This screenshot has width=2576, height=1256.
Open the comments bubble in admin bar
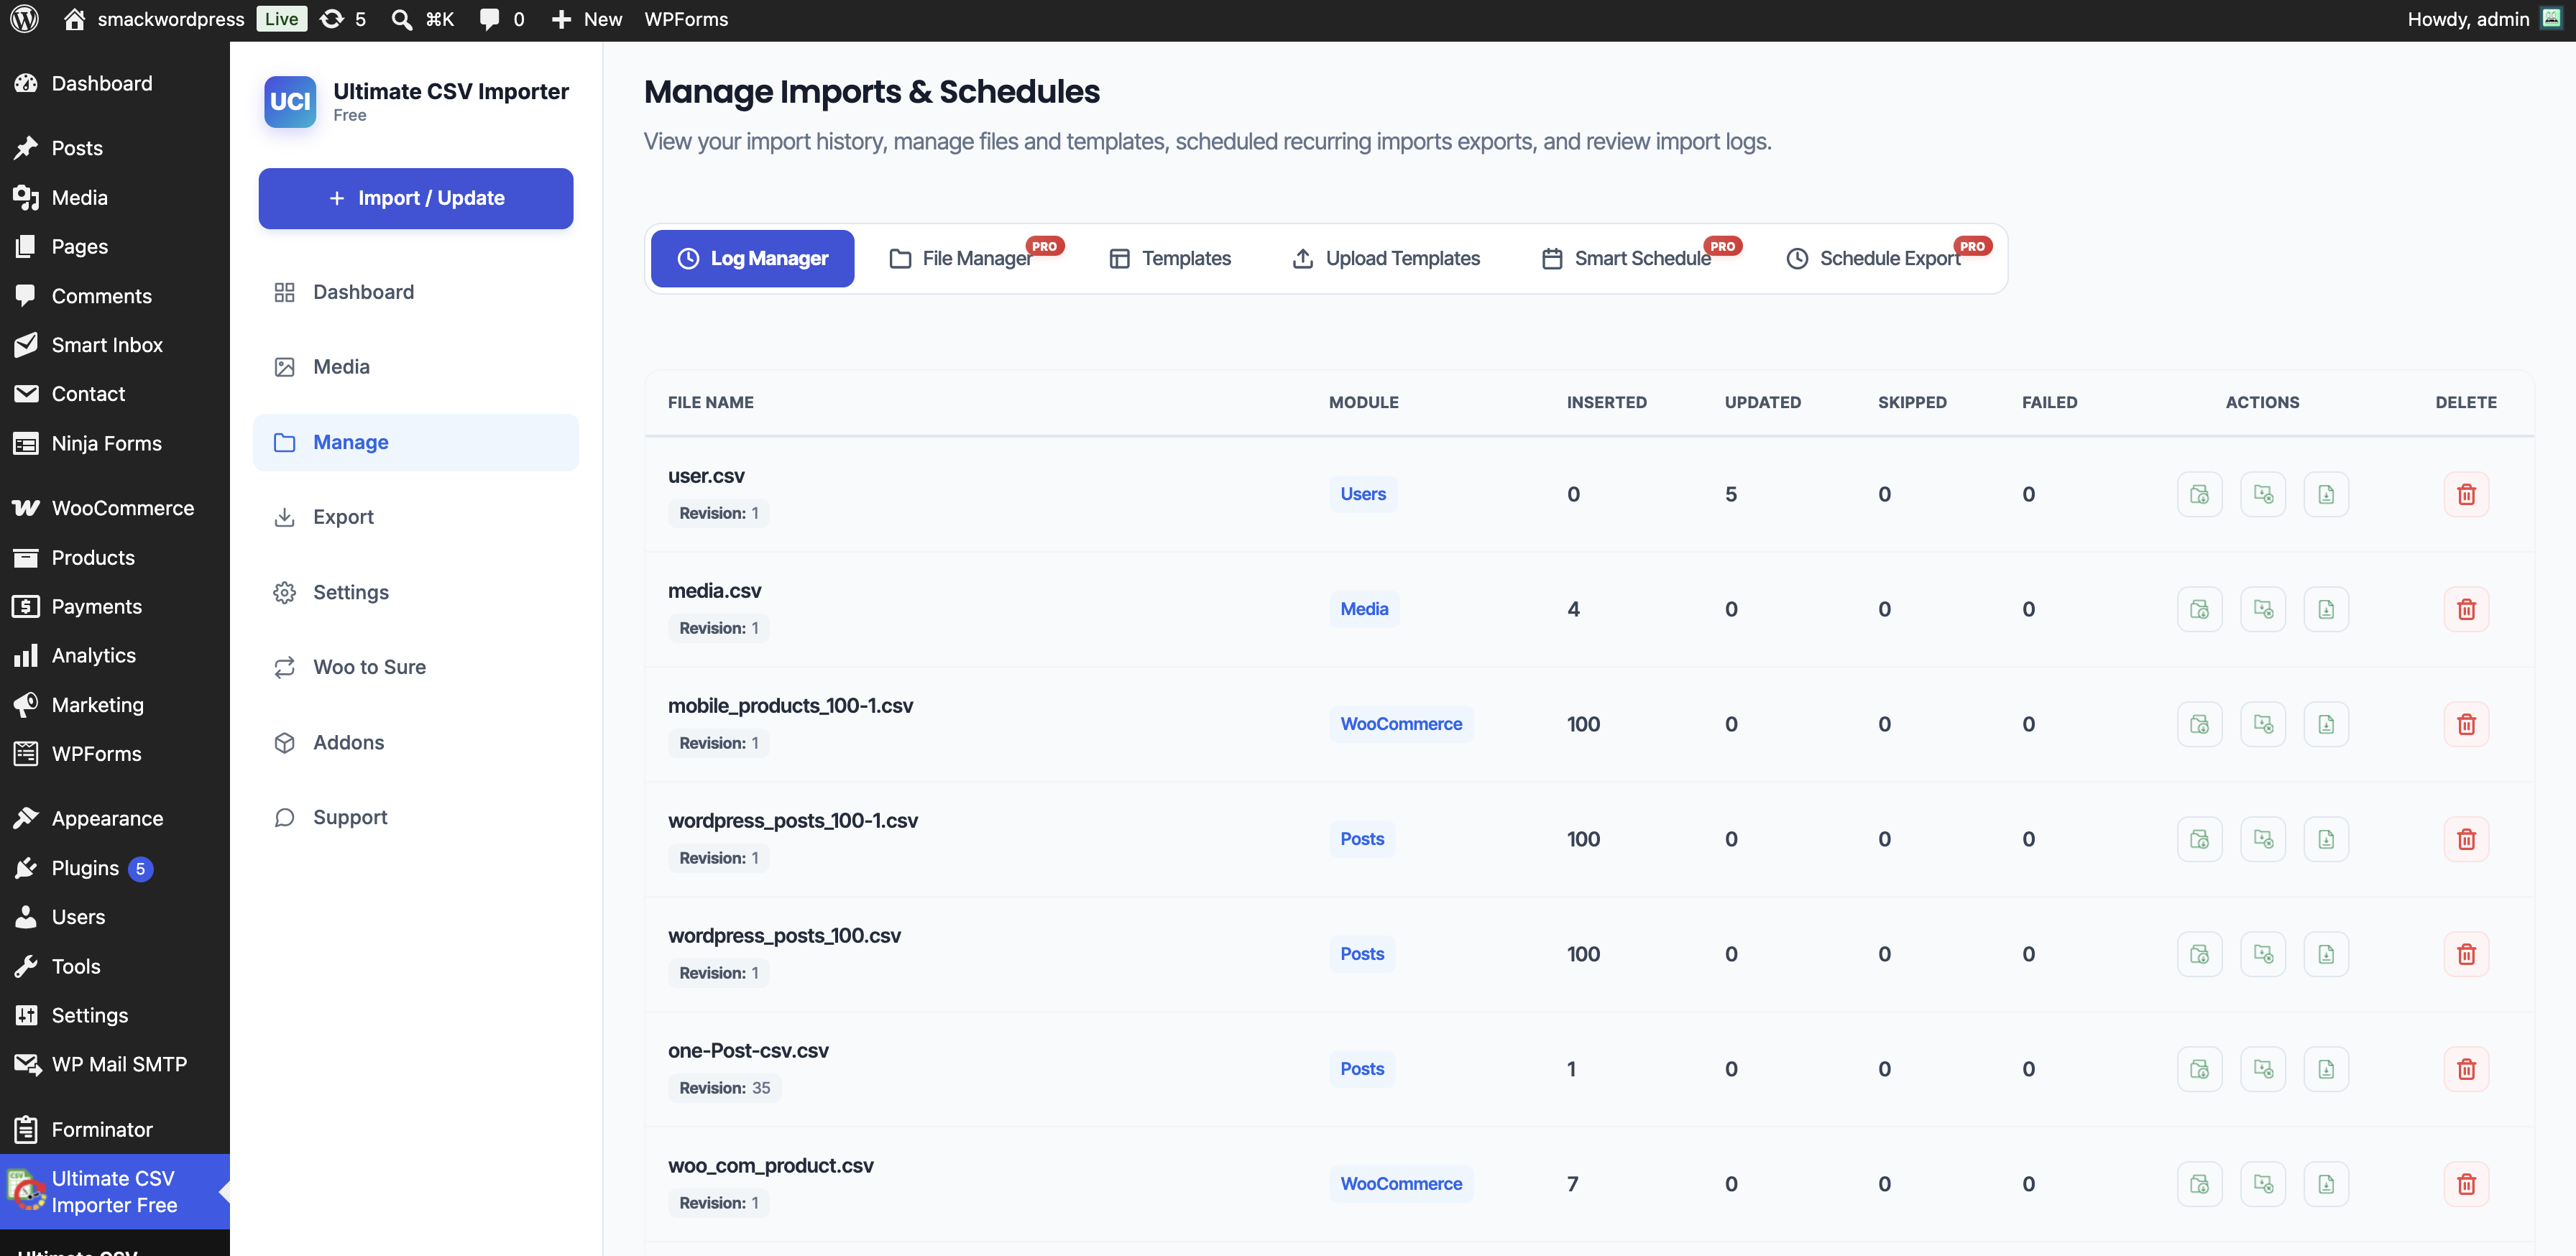[x=502, y=19]
